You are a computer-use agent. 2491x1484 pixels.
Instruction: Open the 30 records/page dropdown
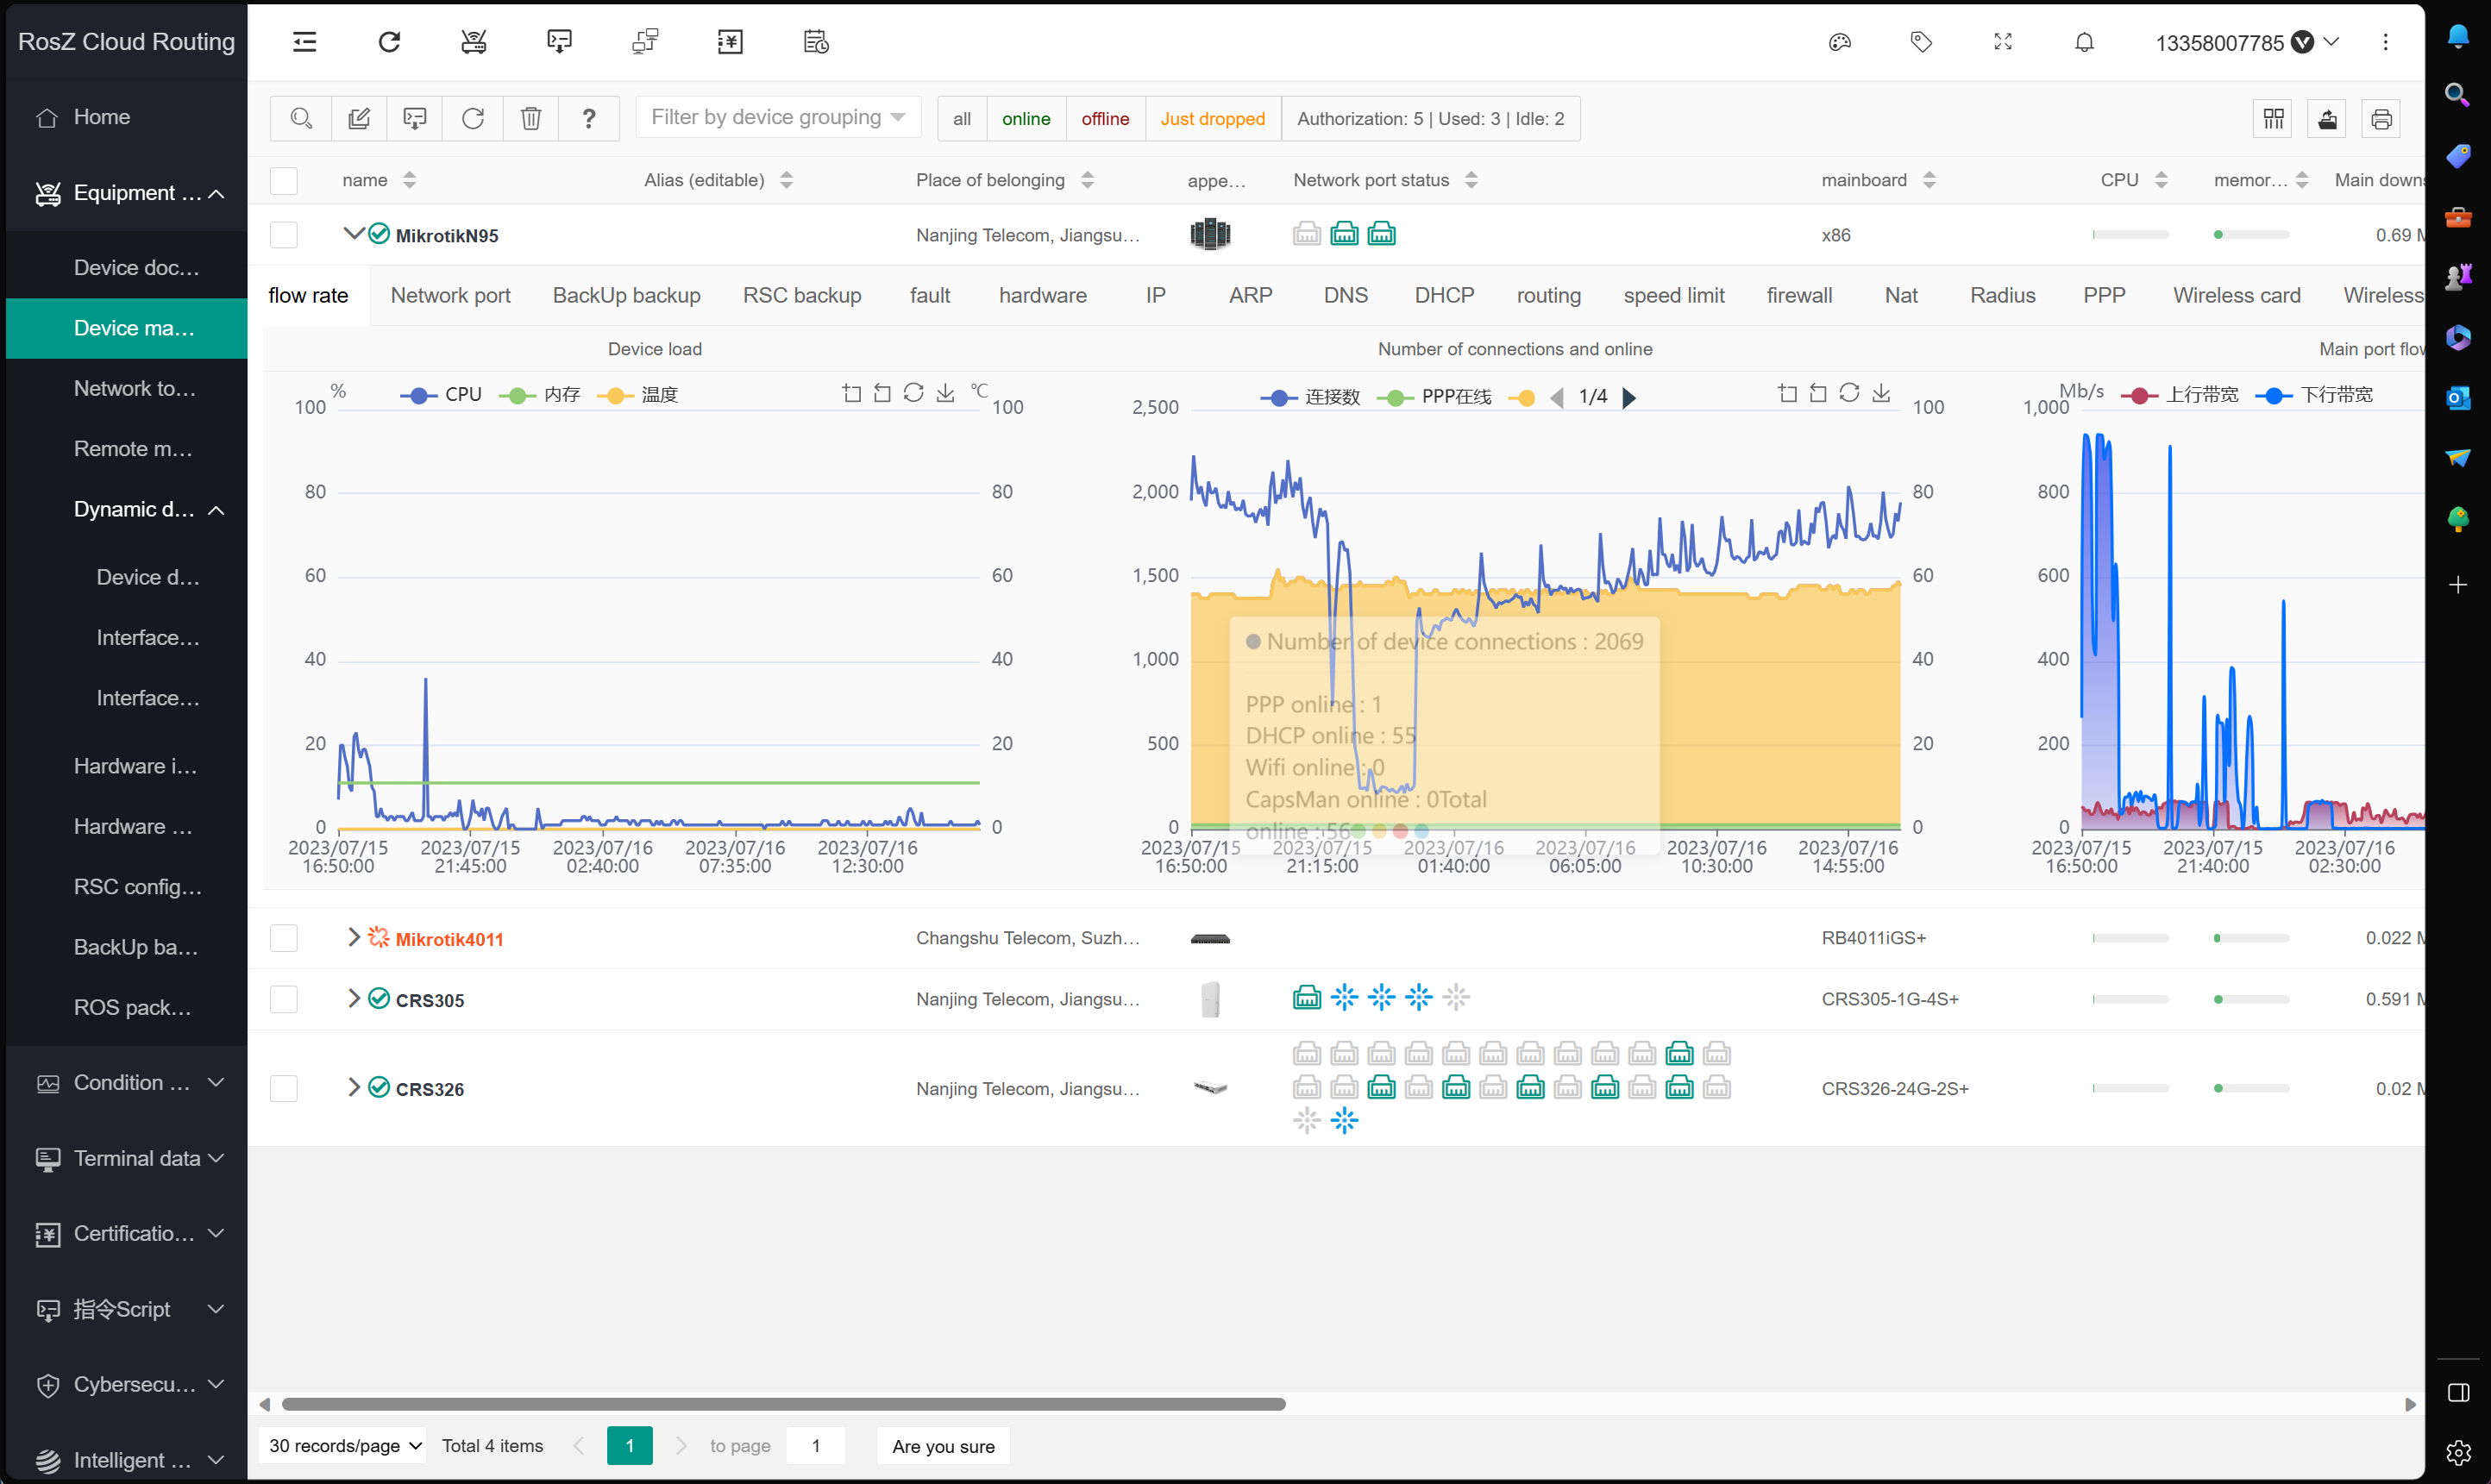pos(343,1445)
